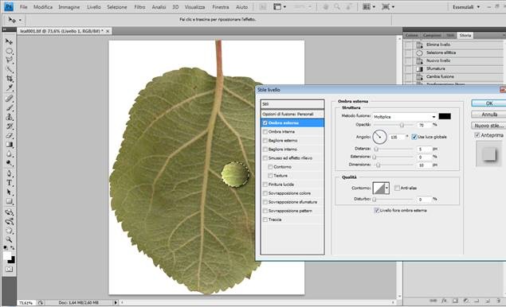Viewport: 506px width, 307px height.
Task: Click the black shadow color swatch
Action: coord(445,116)
